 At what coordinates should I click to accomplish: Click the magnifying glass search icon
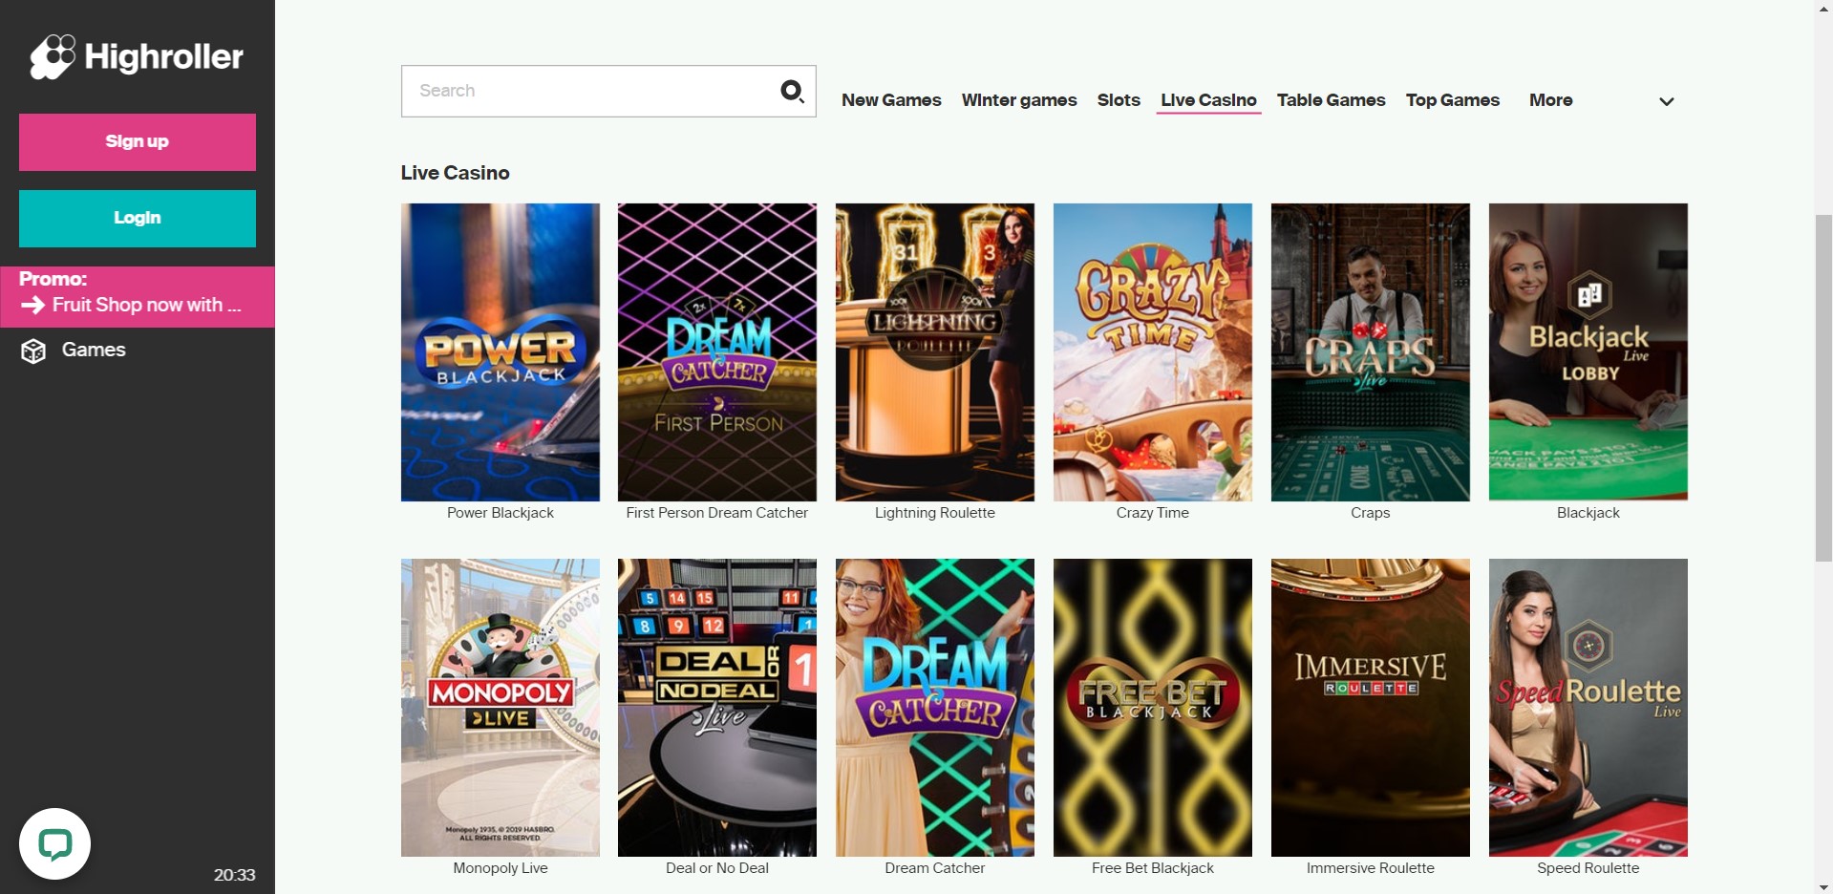point(792,91)
